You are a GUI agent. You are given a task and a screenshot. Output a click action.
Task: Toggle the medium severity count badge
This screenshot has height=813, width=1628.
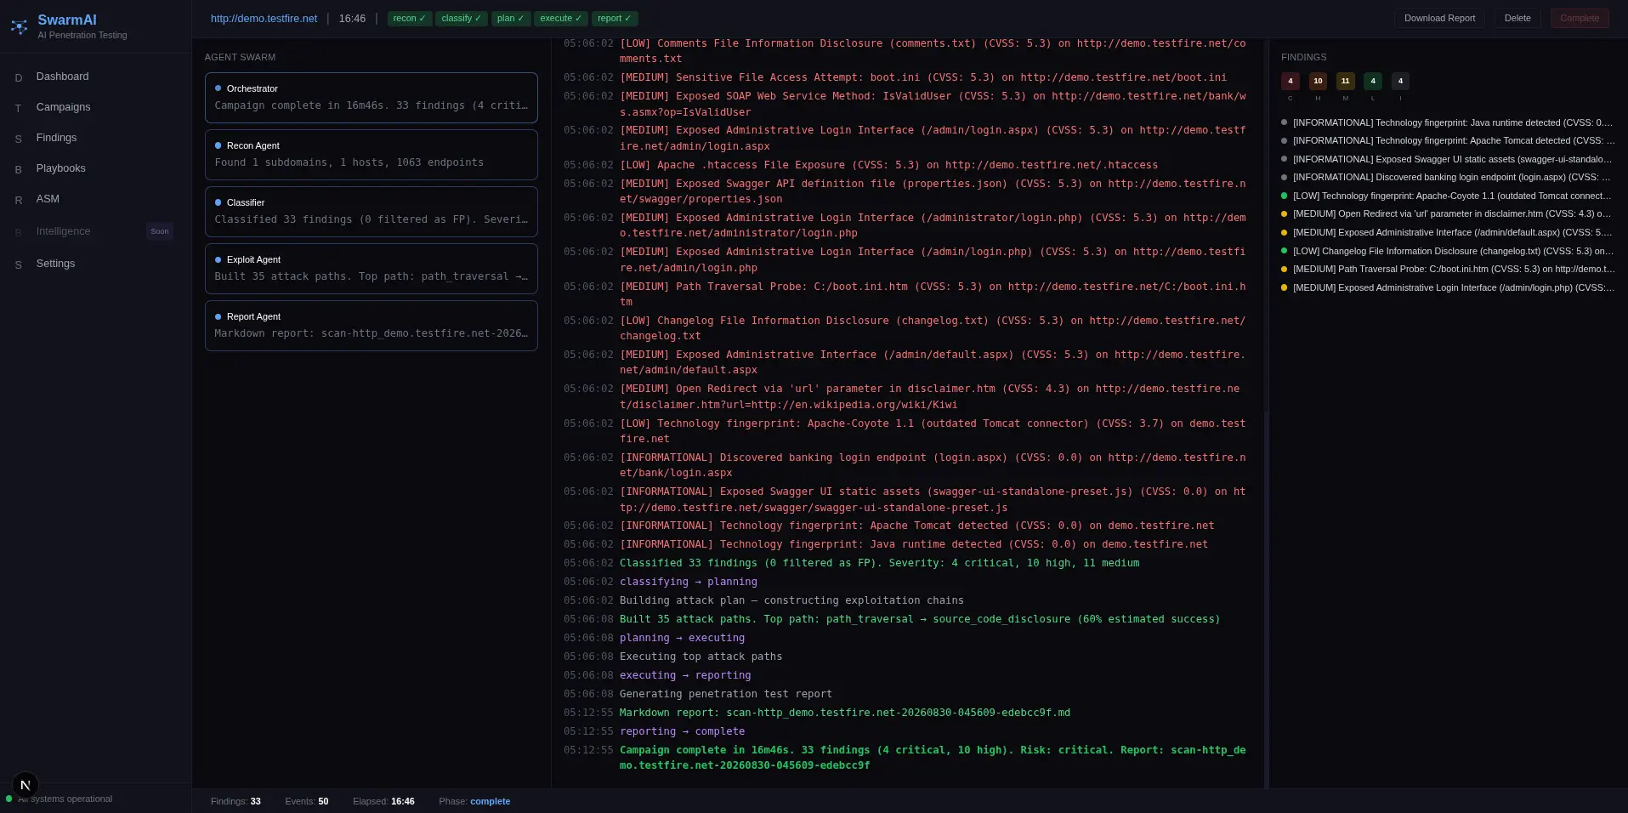click(x=1345, y=81)
